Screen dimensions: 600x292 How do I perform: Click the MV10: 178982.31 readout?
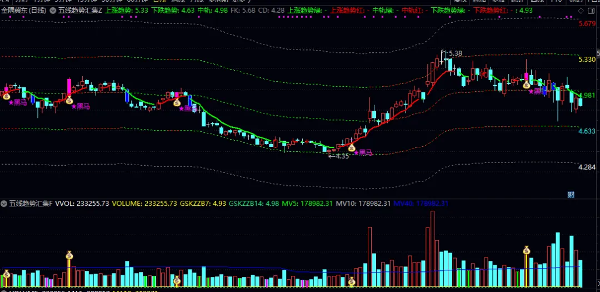363,204
